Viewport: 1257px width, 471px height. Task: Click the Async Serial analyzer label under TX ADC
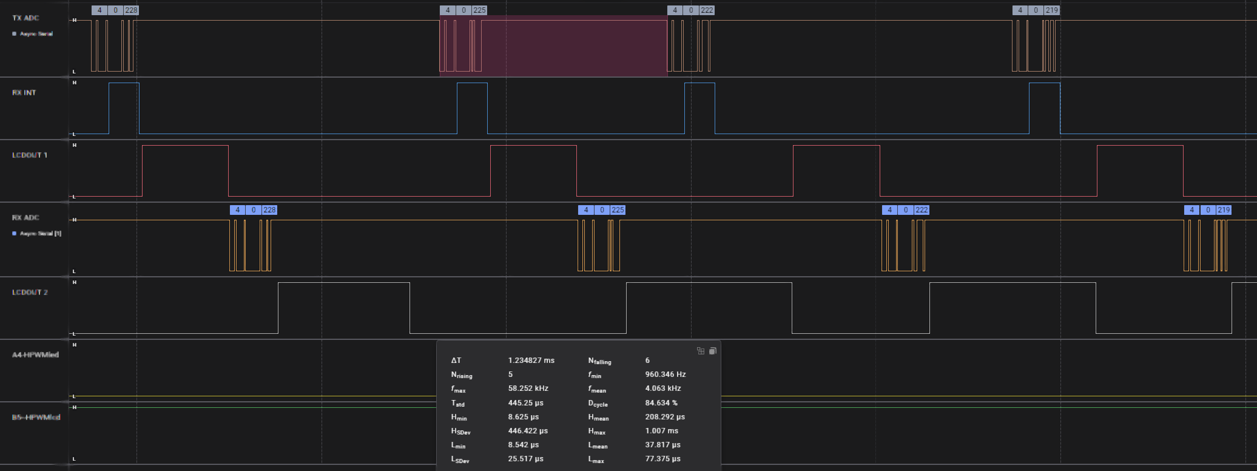[36, 34]
